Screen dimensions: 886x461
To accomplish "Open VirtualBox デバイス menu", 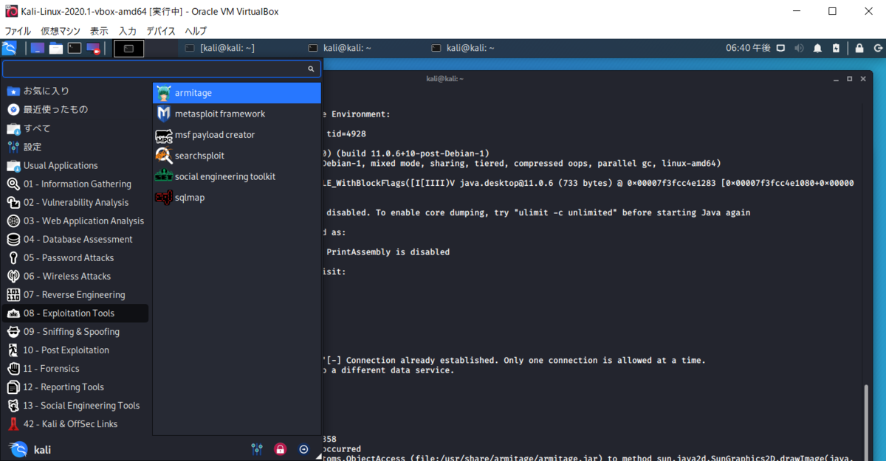I will tap(161, 31).
